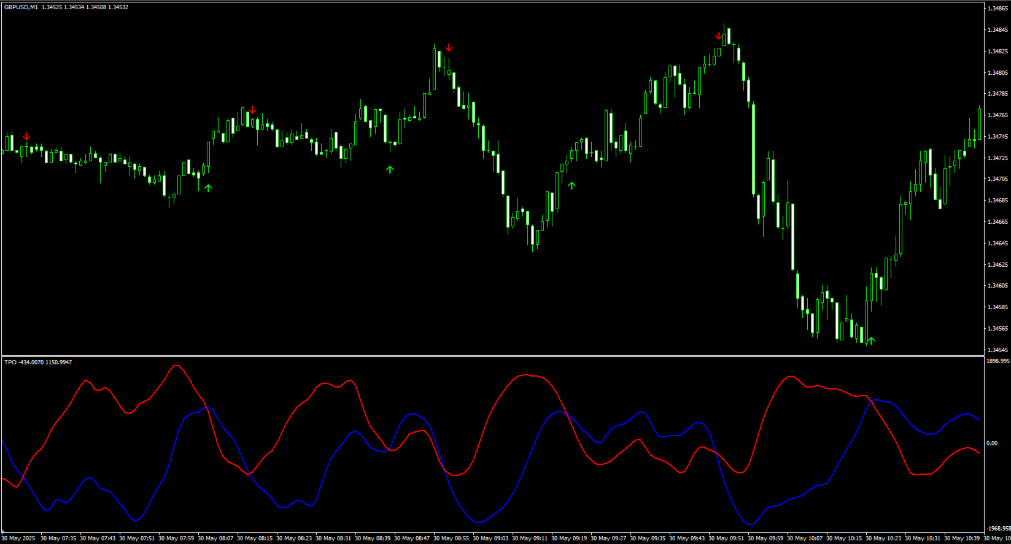Click the 30 May 08:39 time label
The width and height of the screenshot is (1011, 544).
pos(373,538)
